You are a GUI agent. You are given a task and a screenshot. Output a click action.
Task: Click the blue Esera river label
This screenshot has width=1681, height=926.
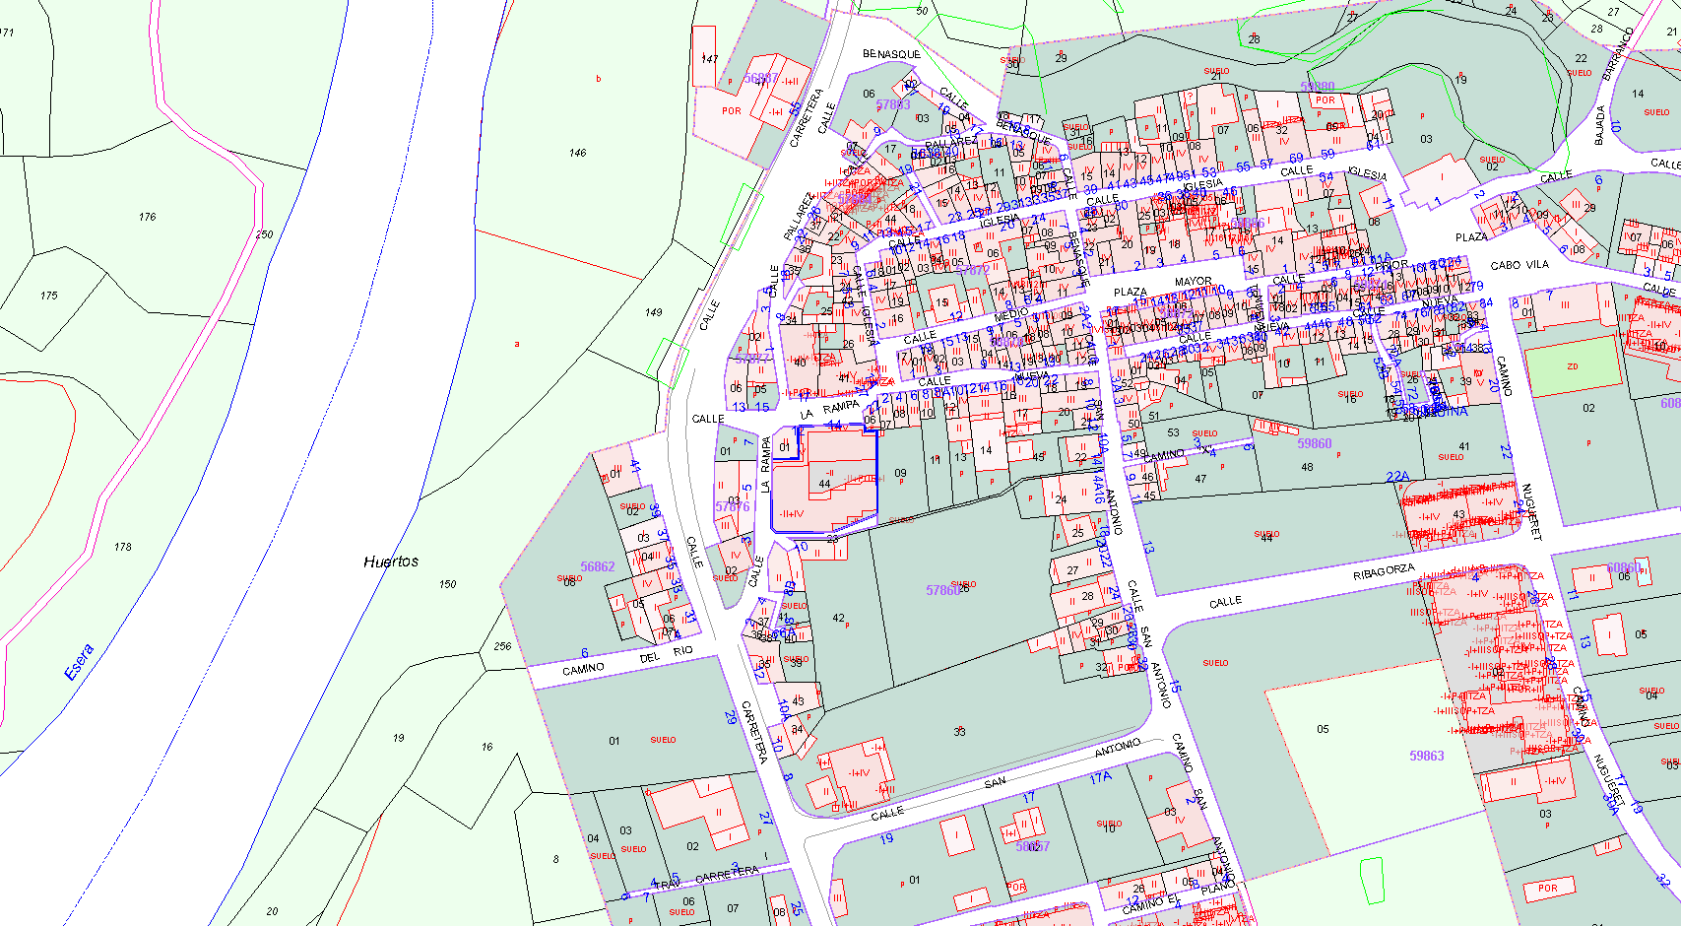coord(79,662)
